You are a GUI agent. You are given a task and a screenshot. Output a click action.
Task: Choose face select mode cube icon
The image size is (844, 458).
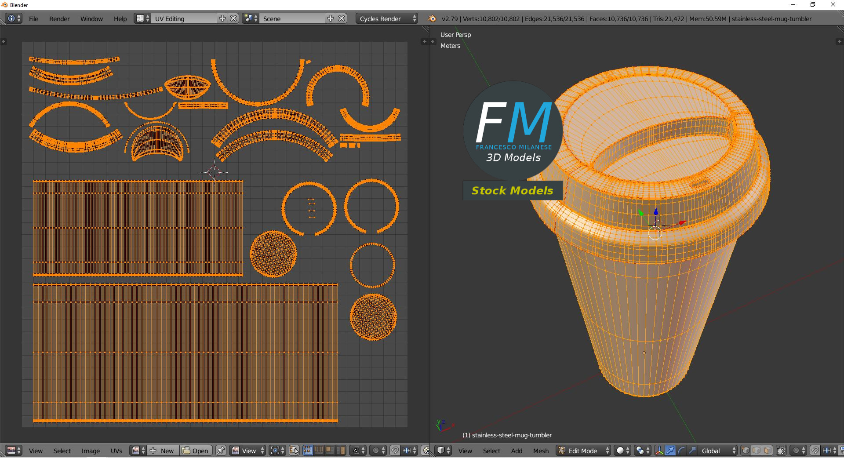768,451
